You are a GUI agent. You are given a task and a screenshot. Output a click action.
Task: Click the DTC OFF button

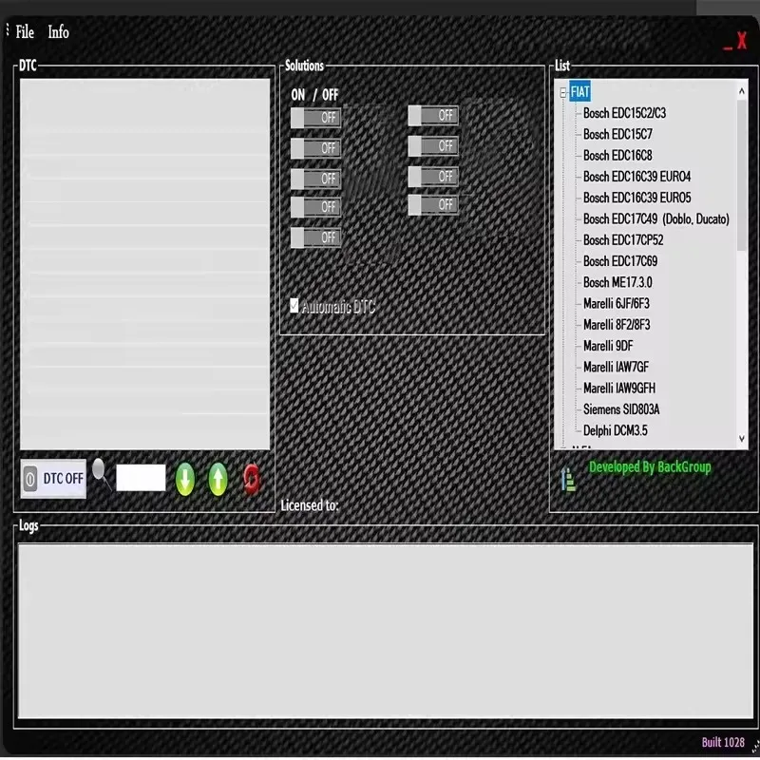click(x=53, y=479)
